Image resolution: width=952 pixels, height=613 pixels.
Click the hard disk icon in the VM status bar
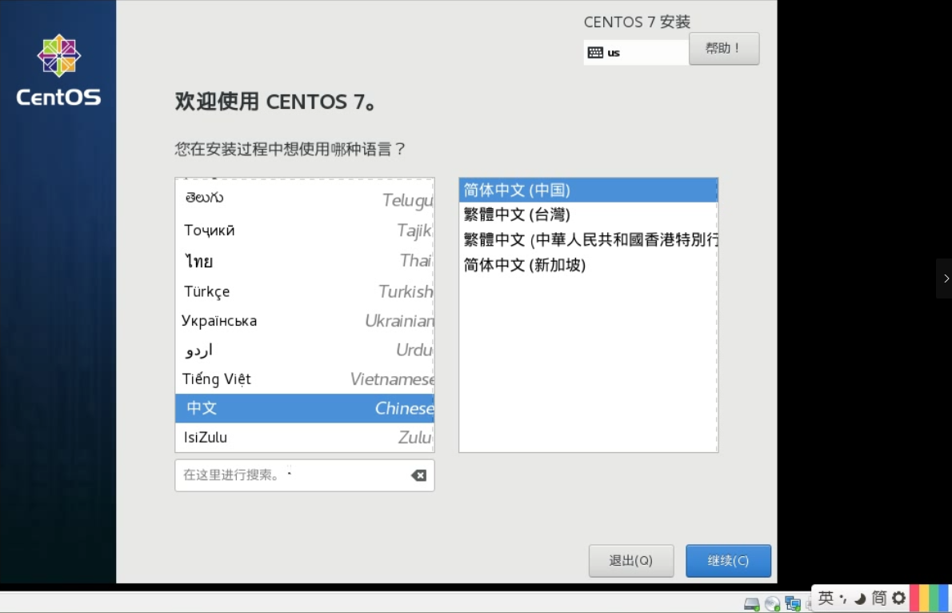pos(751,603)
